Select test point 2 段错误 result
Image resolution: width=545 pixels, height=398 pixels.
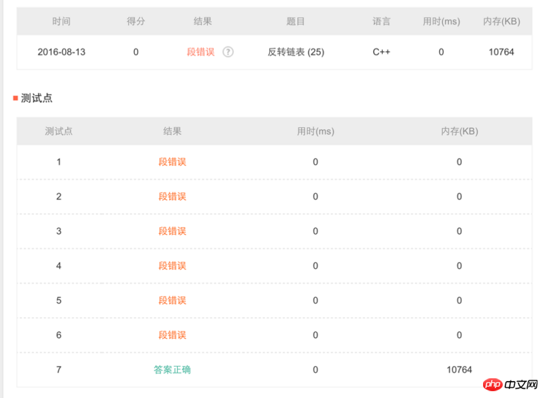172,197
